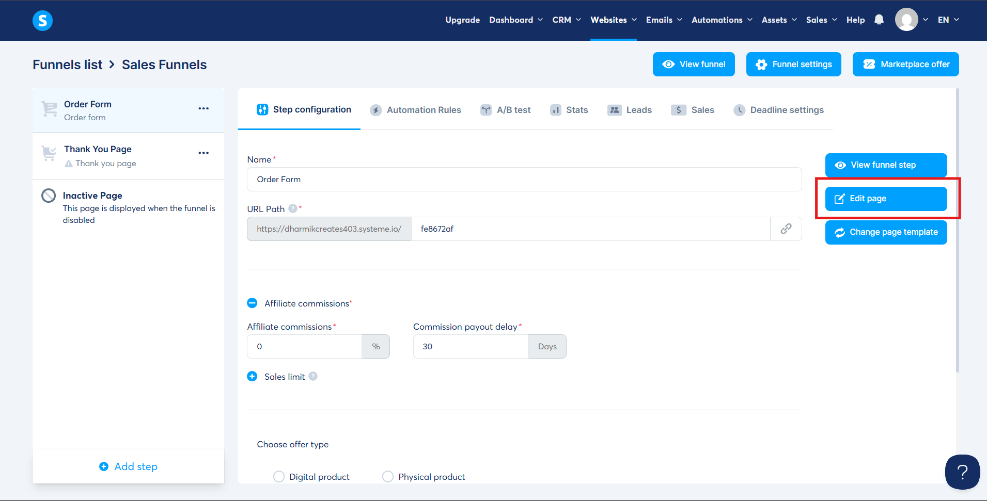Viewport: 987px width, 501px height.
Task: Expand the Automations dropdown menu
Action: 722,20
